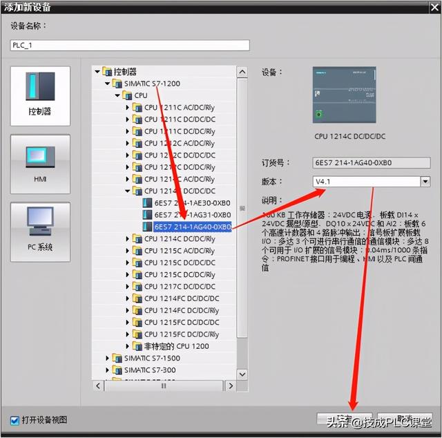Expand the SIMATIC S7-300 node
Image resolution: width=442 pixels, height=438 pixels.
108,370
